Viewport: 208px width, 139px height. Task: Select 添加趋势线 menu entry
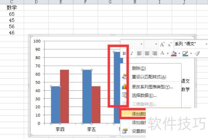point(139,122)
